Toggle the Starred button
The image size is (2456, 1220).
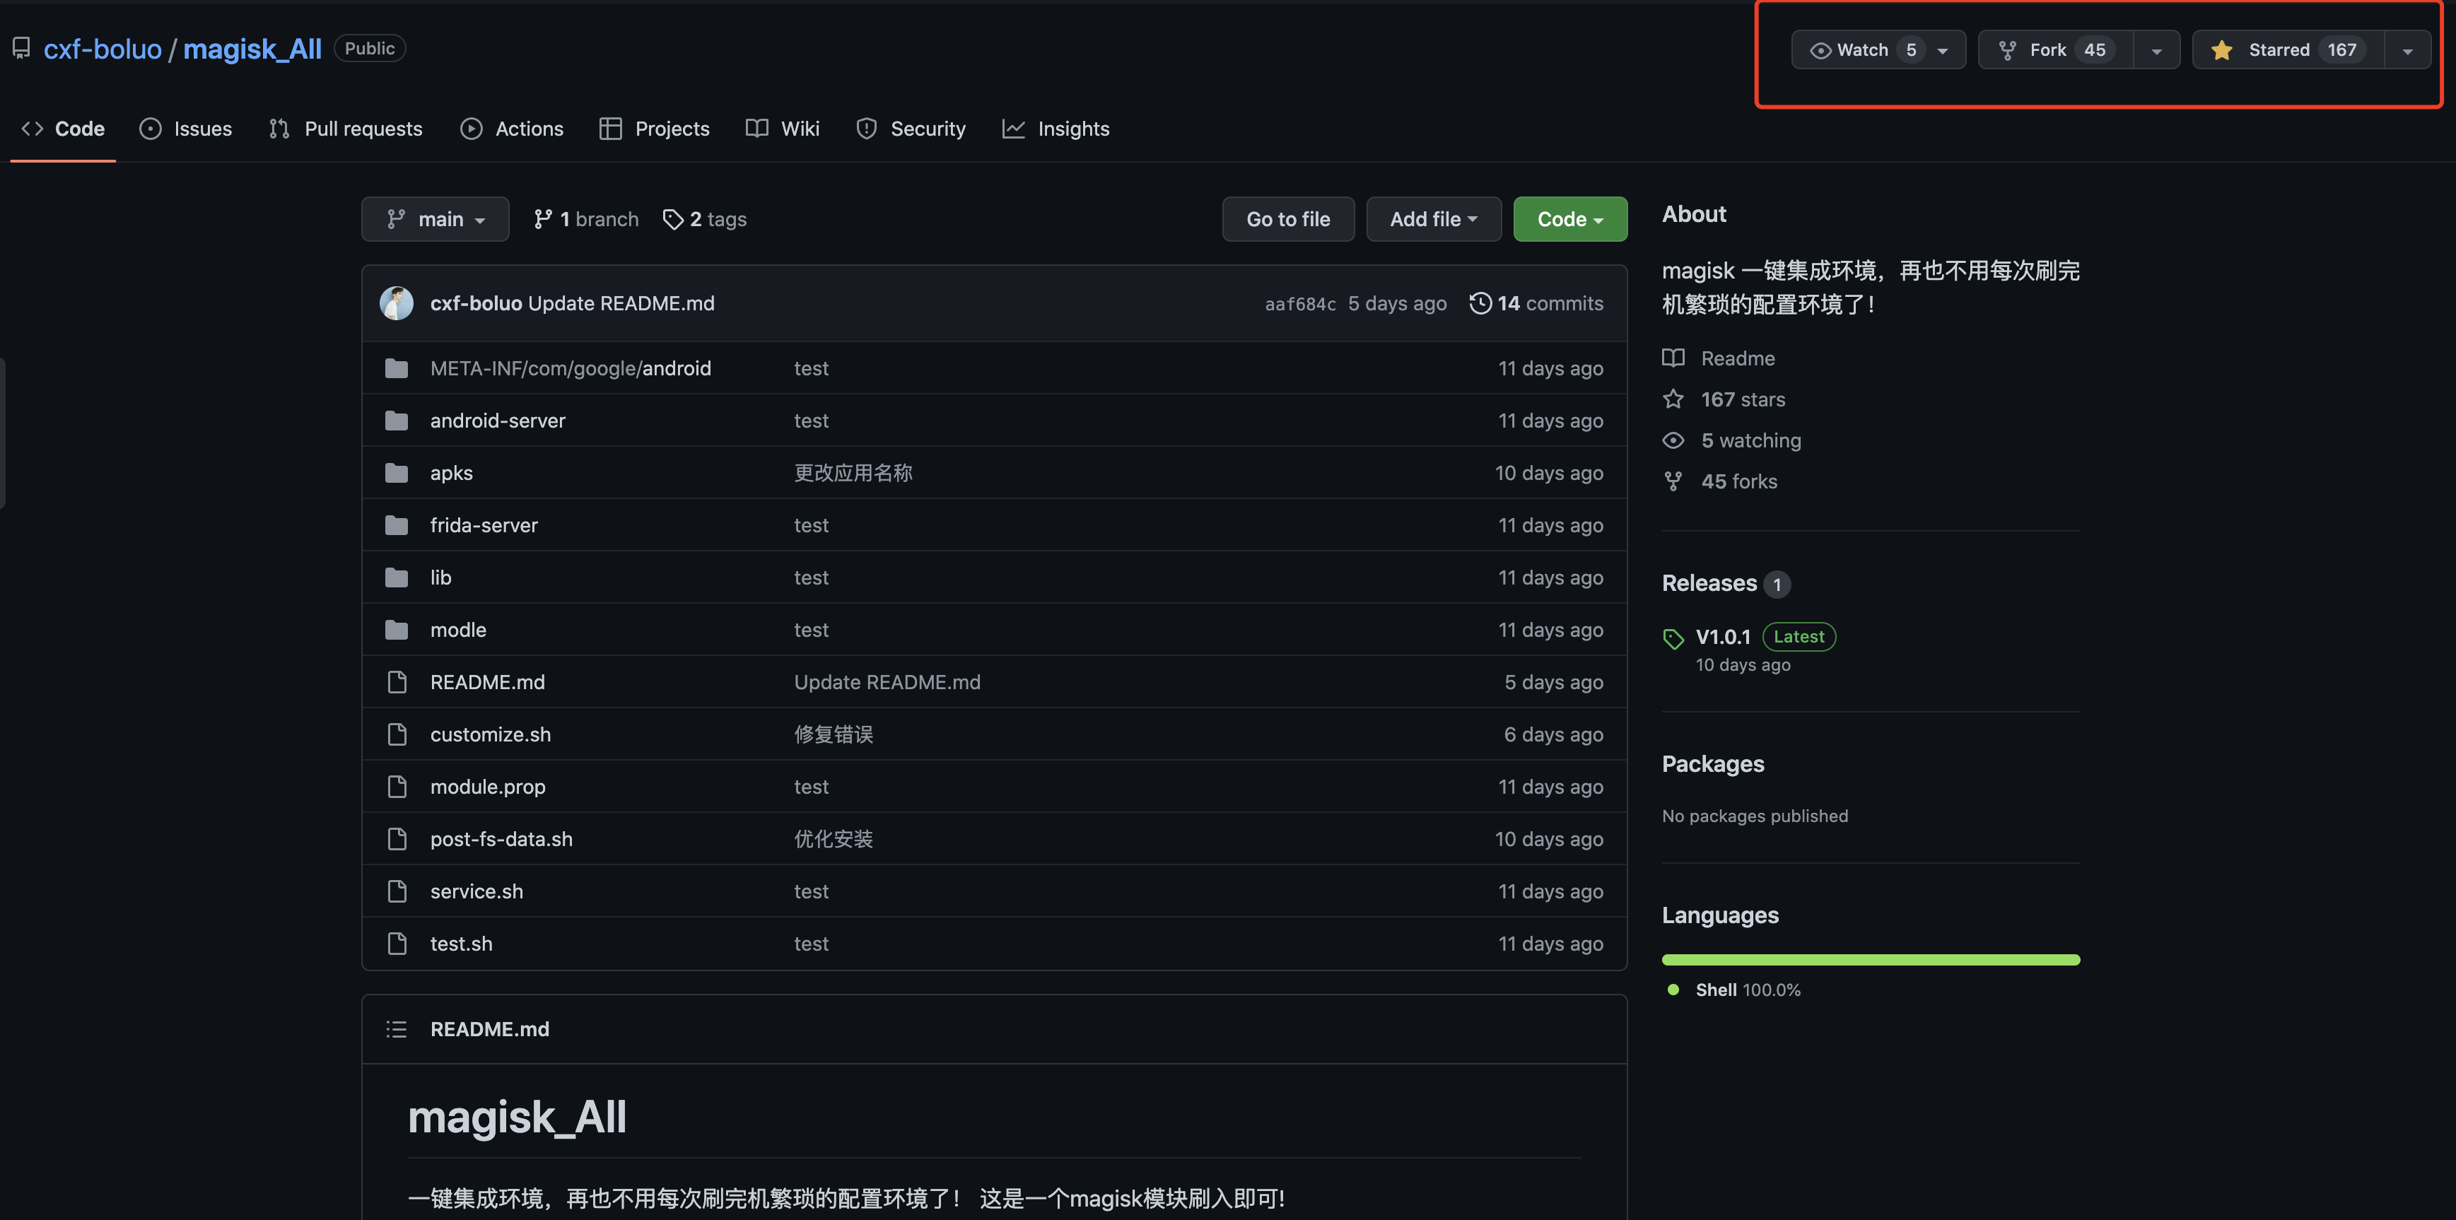2288,49
